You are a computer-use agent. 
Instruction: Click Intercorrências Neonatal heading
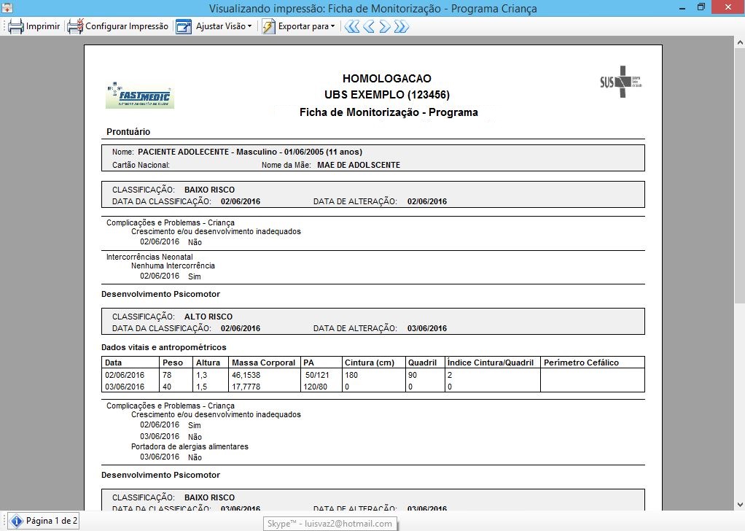[x=149, y=257]
